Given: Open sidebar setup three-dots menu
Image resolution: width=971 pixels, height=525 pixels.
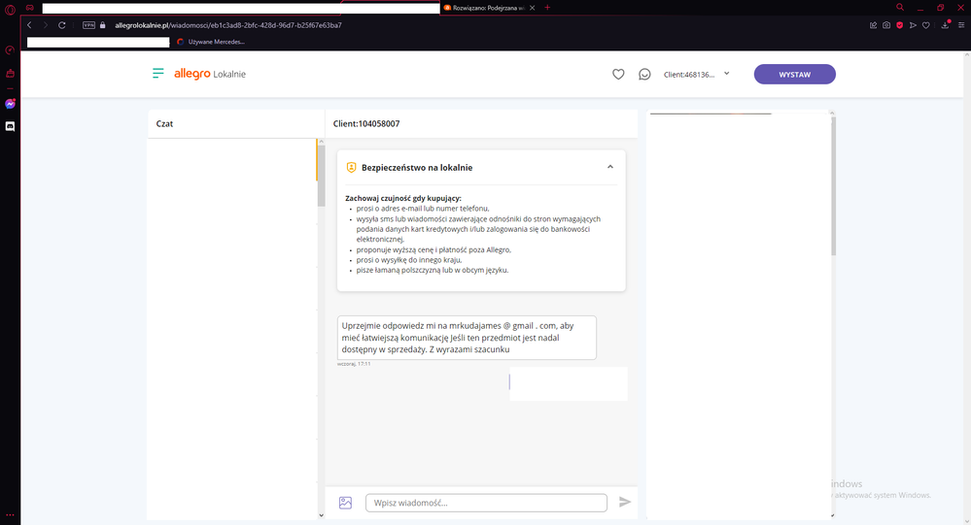Looking at the screenshot, I should coord(10,515).
